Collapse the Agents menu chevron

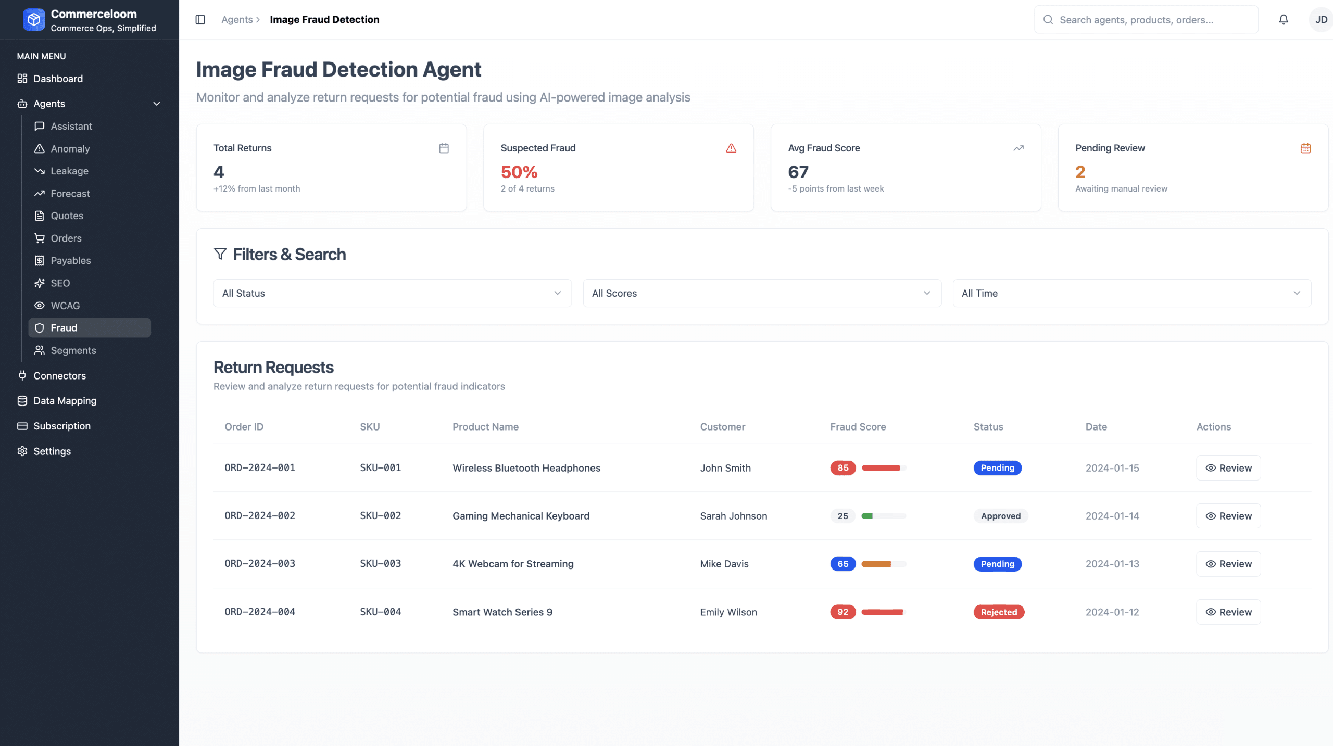(156, 104)
